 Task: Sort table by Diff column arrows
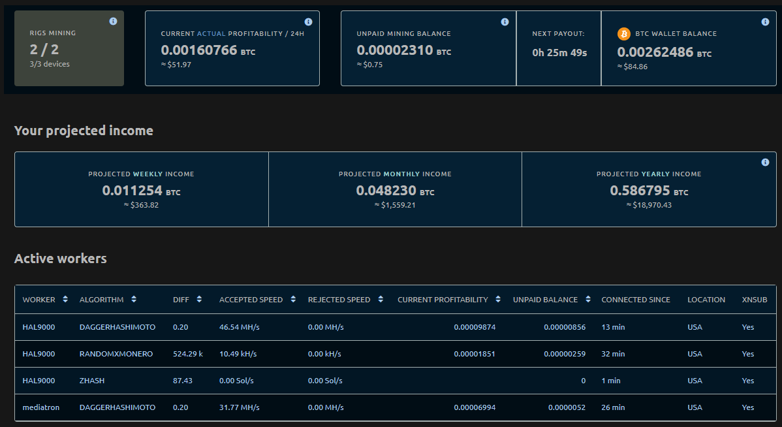click(x=199, y=299)
